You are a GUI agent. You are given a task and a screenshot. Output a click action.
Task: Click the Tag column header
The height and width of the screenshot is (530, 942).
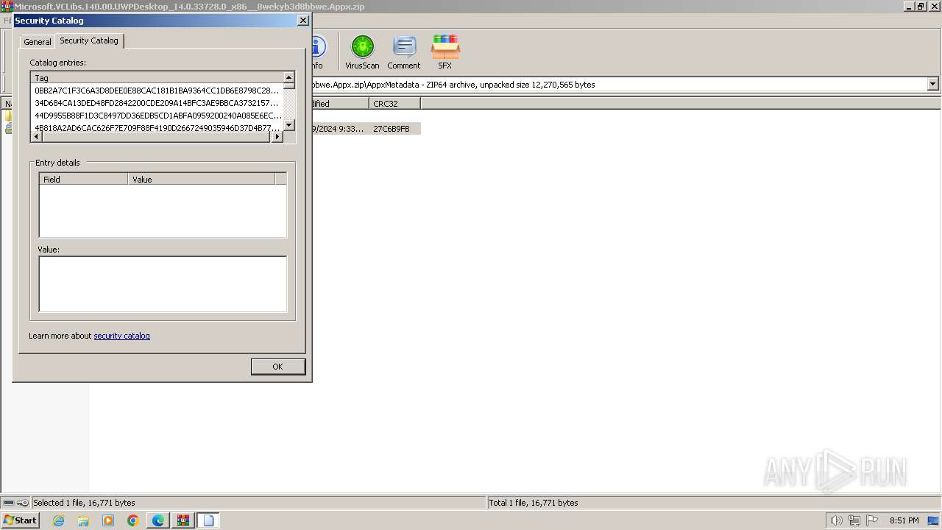pos(157,78)
